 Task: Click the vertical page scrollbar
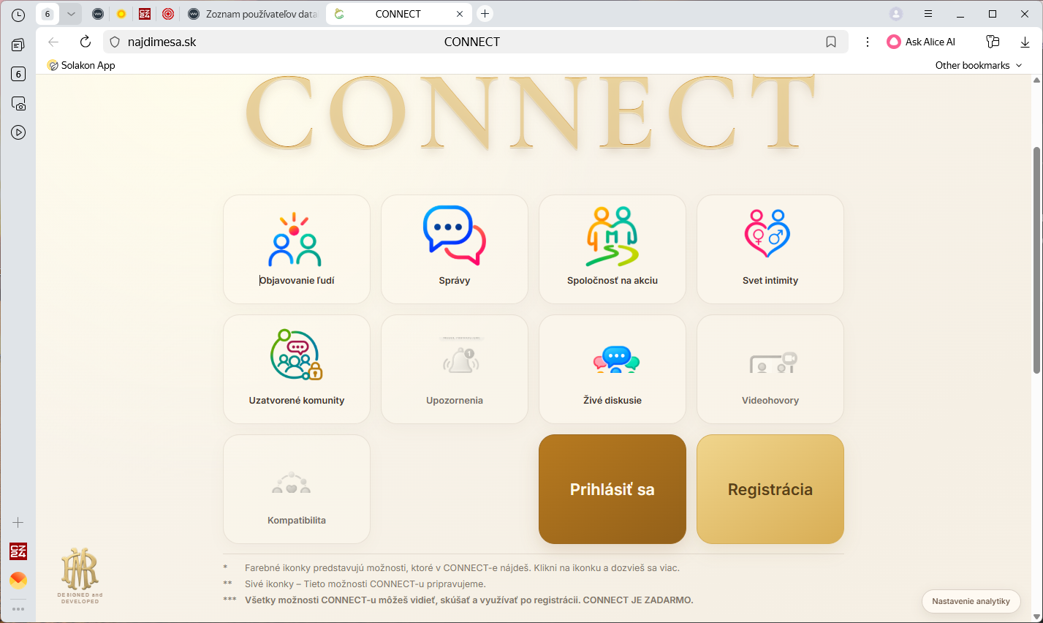(x=1036, y=260)
